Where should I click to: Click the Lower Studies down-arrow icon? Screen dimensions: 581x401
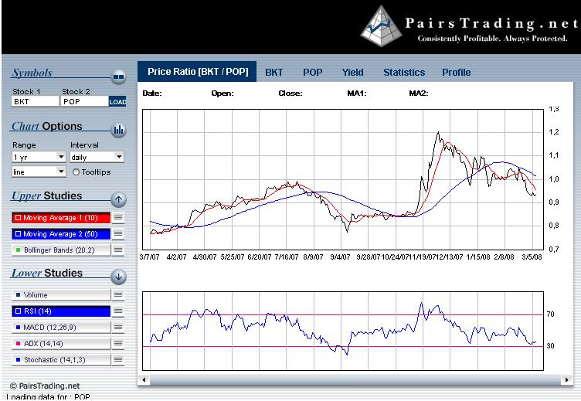(x=118, y=277)
